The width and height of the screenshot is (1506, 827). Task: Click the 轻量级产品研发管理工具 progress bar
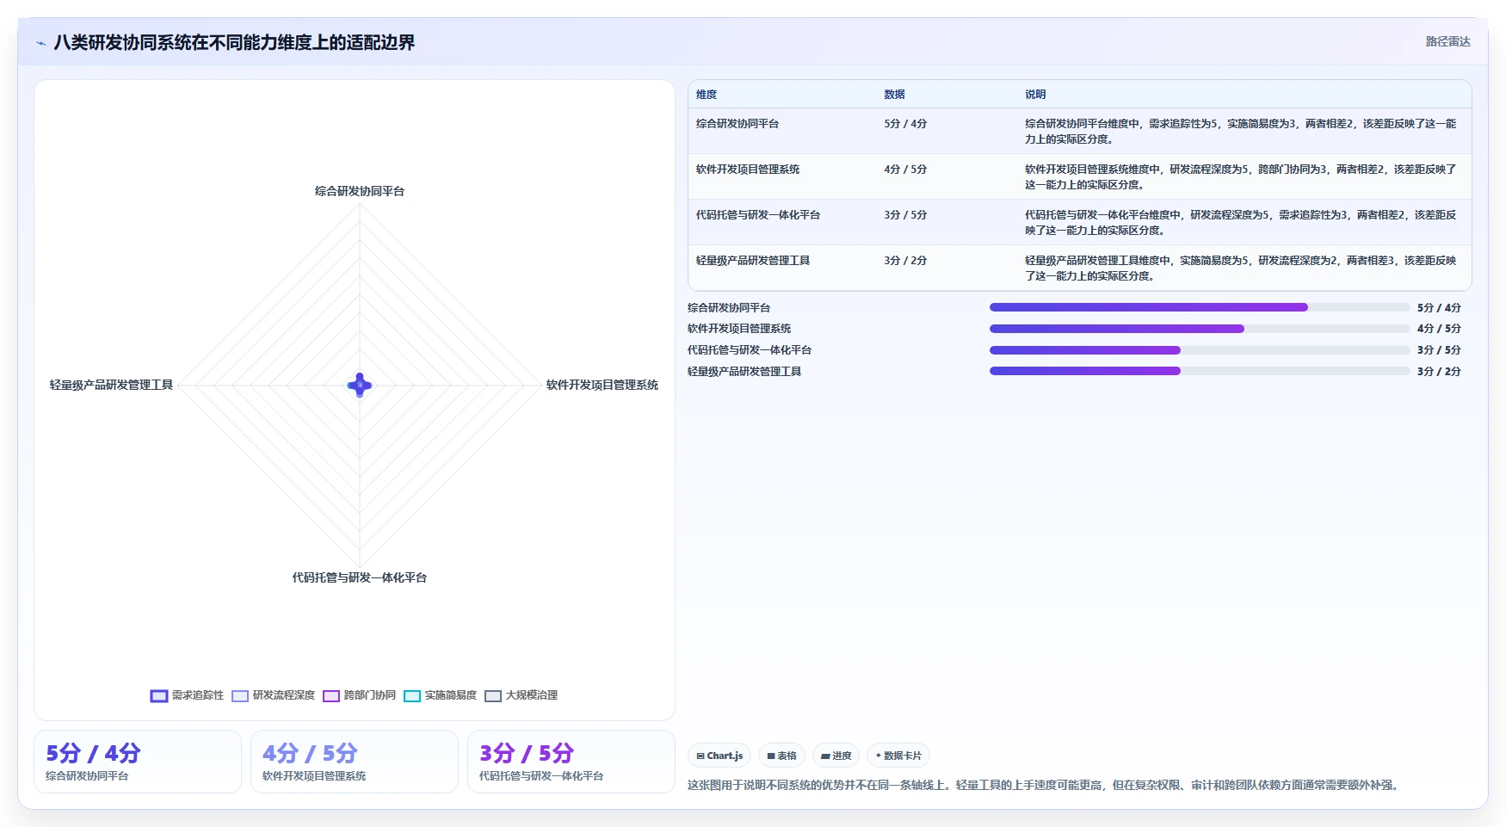(1200, 371)
